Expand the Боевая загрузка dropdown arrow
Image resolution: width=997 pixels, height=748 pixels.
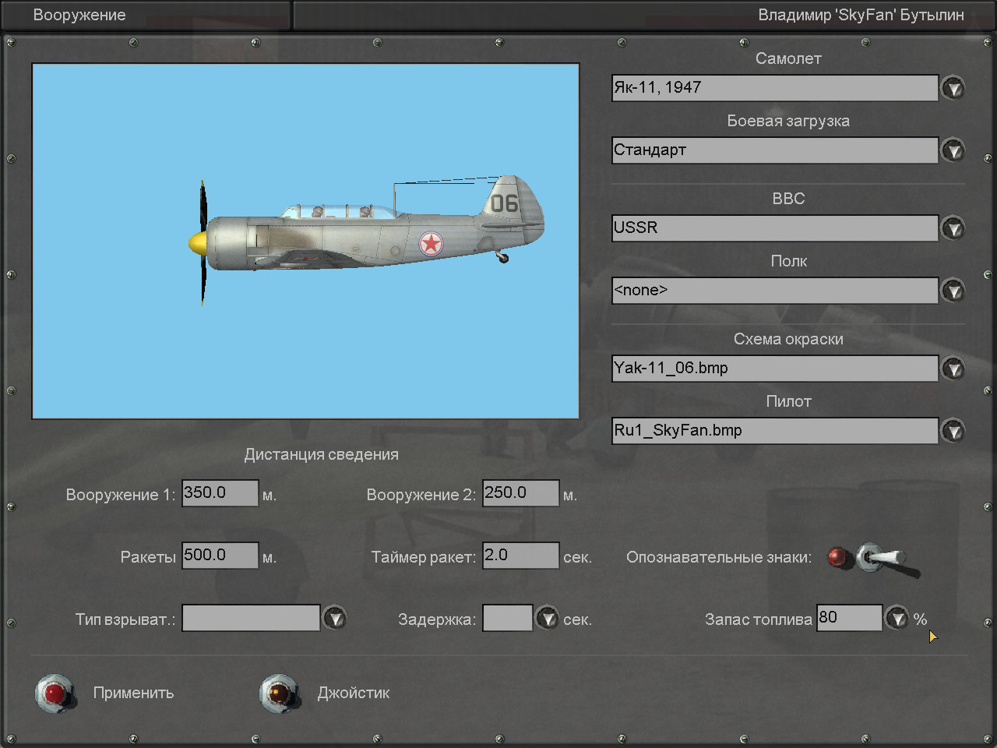pos(953,150)
